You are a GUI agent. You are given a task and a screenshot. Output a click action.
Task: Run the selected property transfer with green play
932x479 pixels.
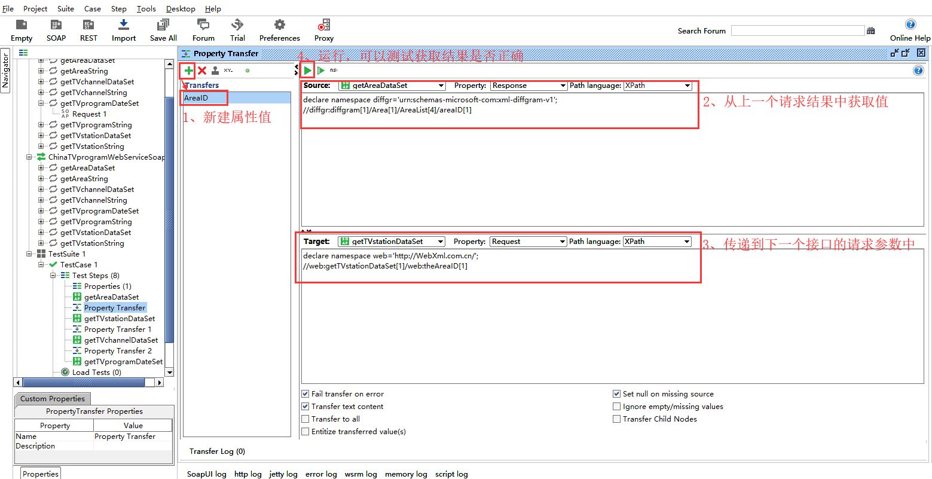(x=307, y=71)
